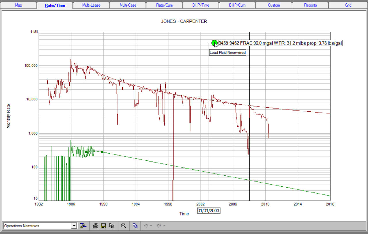Open the BHP/Cum tab
The width and height of the screenshot is (368, 234).
coord(237,5)
